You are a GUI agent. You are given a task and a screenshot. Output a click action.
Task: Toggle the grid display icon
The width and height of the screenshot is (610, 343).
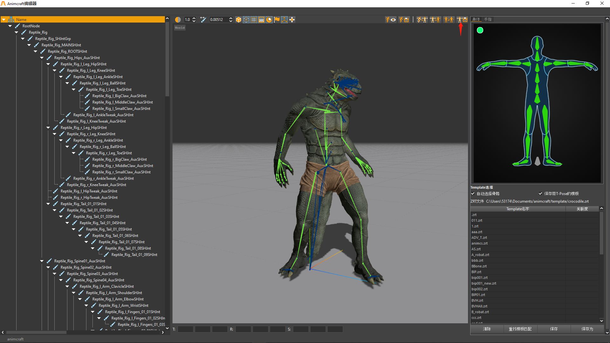[254, 20]
